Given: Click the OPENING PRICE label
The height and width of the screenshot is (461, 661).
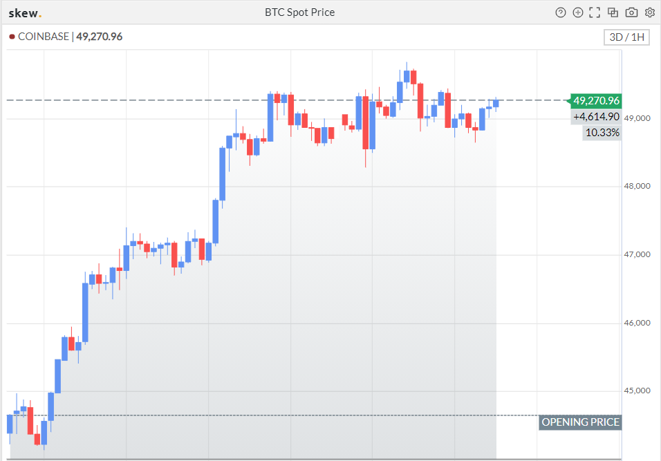Looking at the screenshot, I should tap(580, 422).
